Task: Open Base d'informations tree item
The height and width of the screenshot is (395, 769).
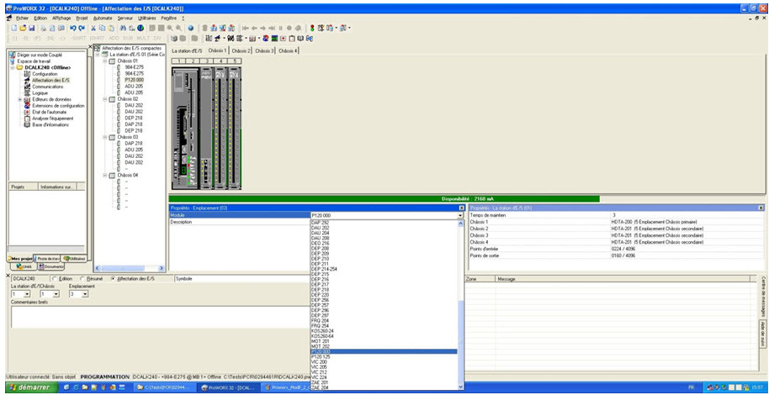Action: pyautogui.click(x=50, y=125)
